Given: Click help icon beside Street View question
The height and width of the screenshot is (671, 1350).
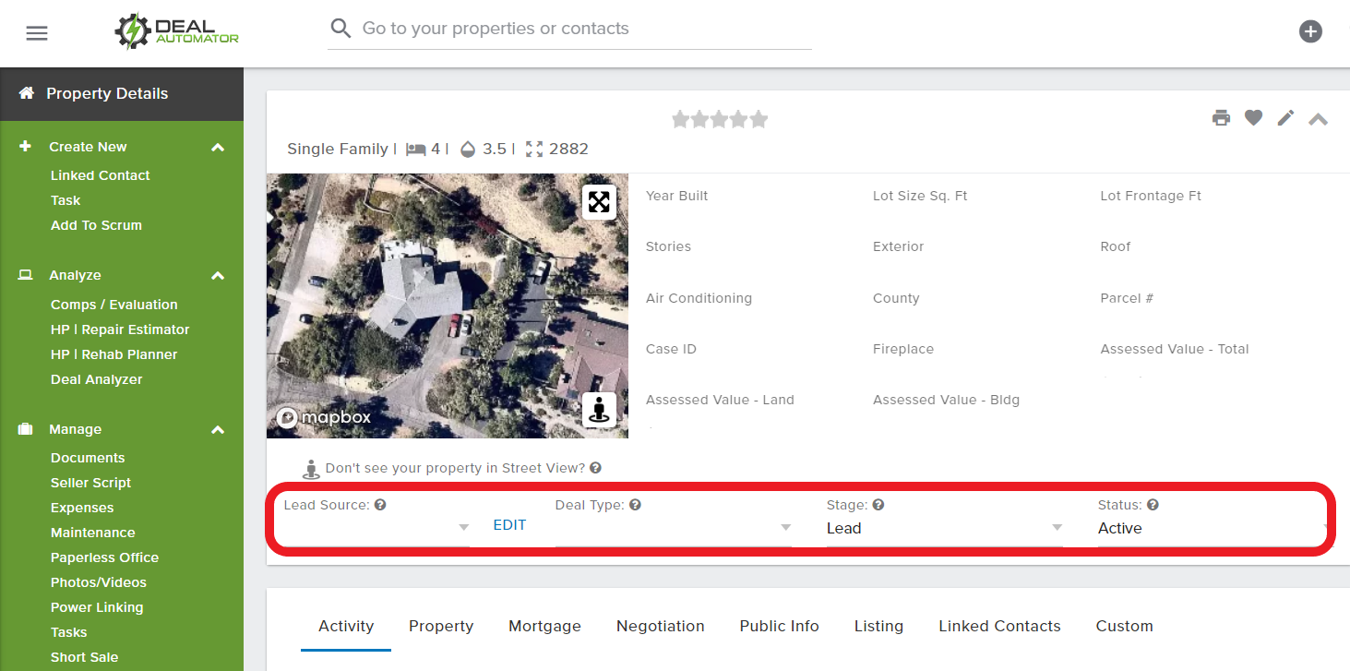Looking at the screenshot, I should [x=595, y=468].
